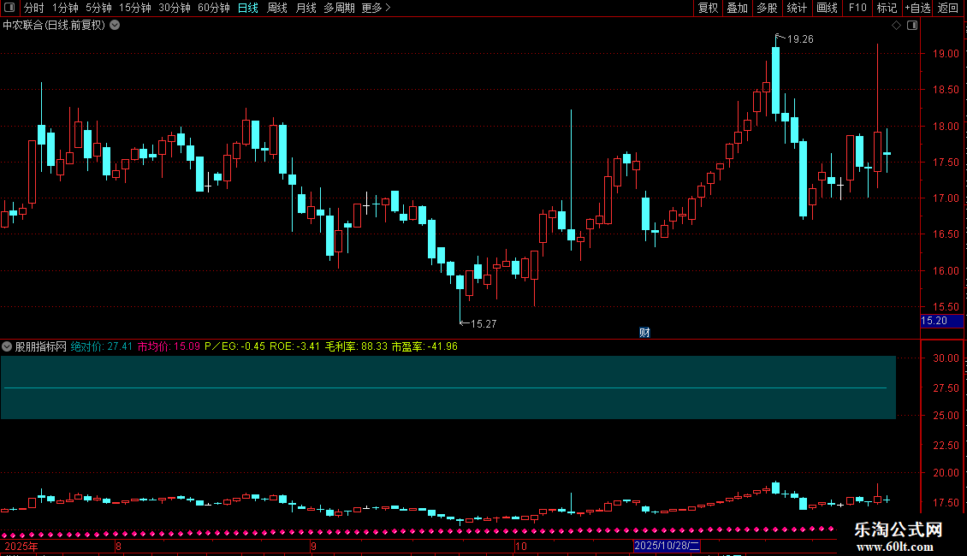Switch to the 月线 monthly chart
The width and height of the screenshot is (967, 556).
306,8
